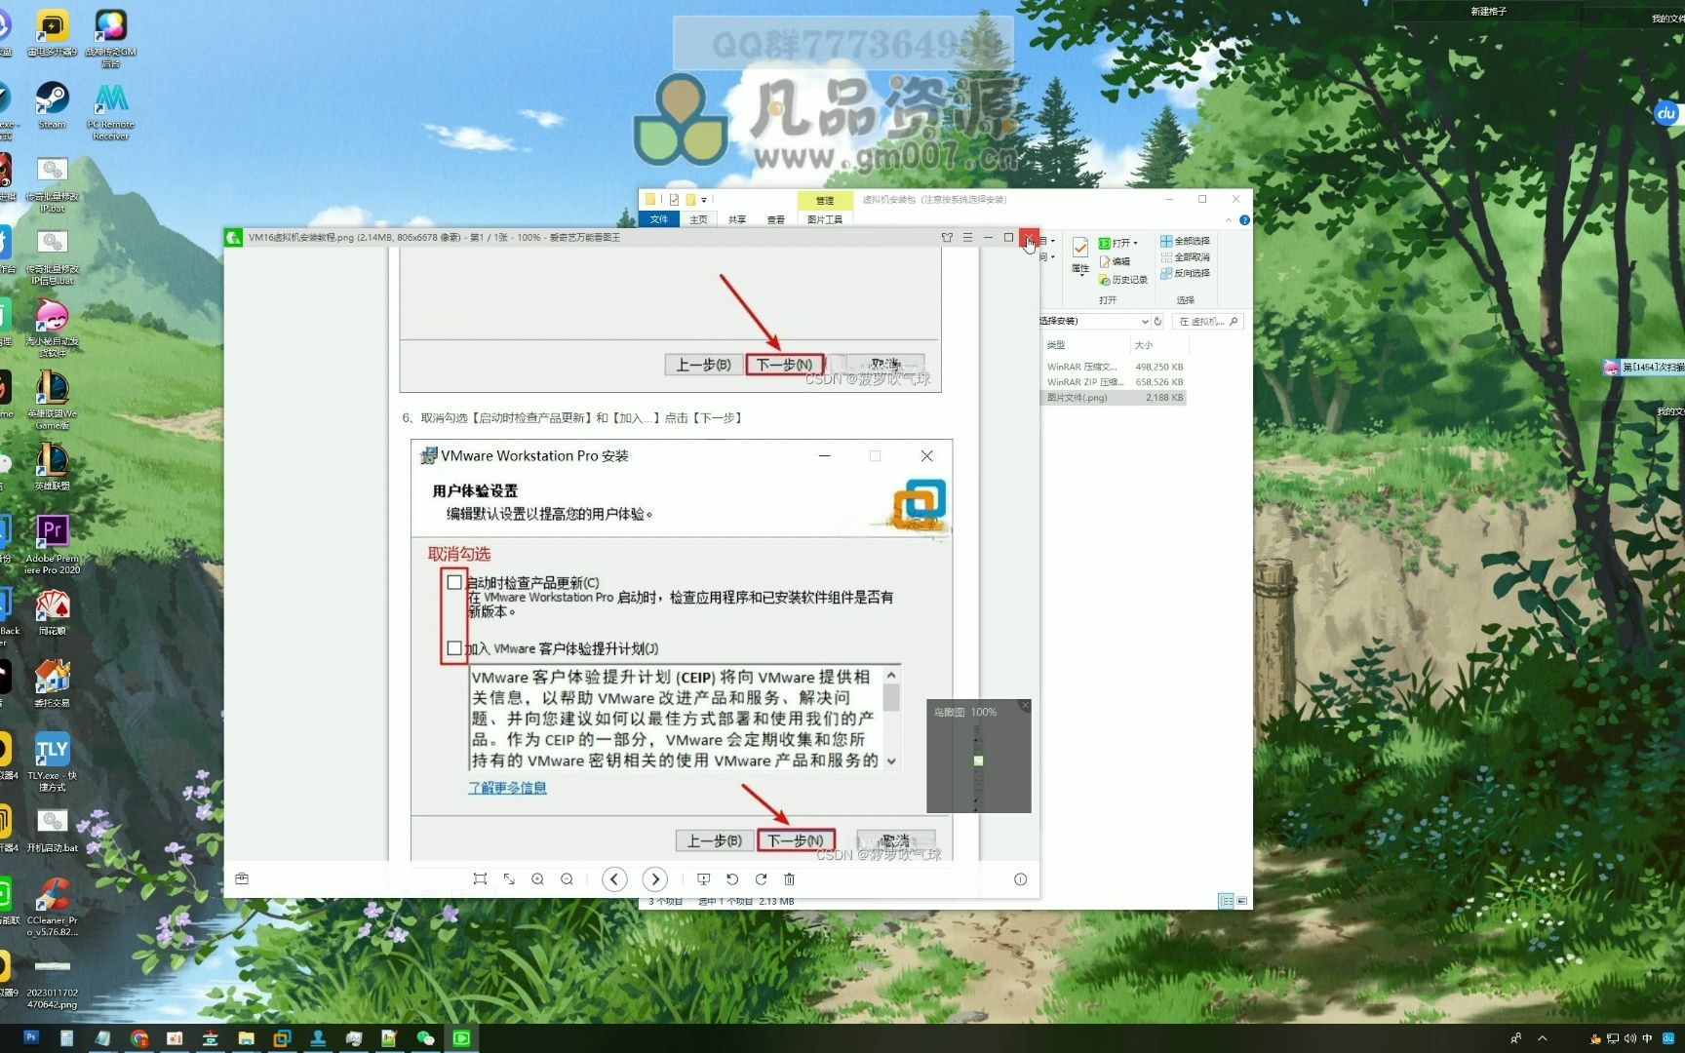The height and width of the screenshot is (1053, 1685).
Task: Open the 同花顺 desktop icon
Action: coord(52,611)
